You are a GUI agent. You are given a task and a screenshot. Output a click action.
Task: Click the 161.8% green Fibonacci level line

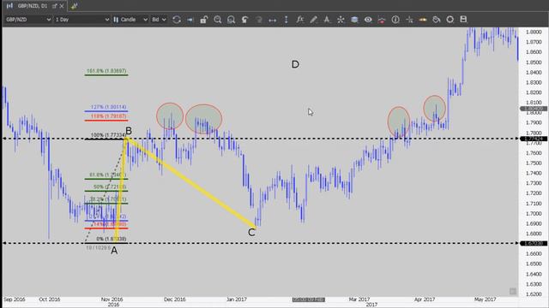106,74
